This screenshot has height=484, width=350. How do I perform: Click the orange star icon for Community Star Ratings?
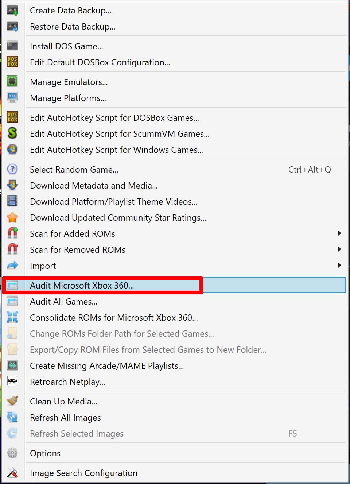pos(12,217)
